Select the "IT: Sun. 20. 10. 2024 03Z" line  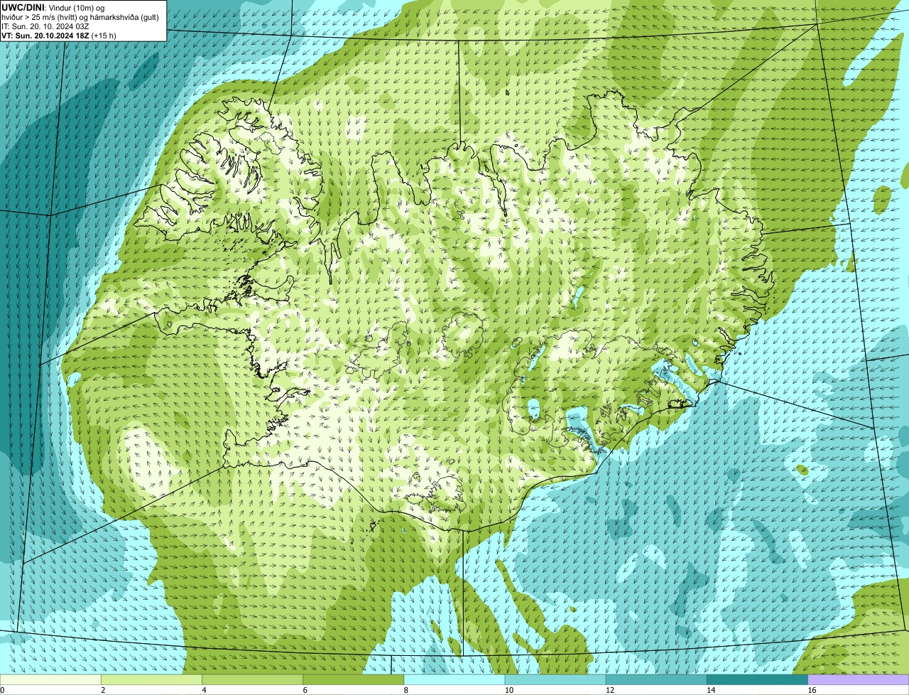[45, 26]
